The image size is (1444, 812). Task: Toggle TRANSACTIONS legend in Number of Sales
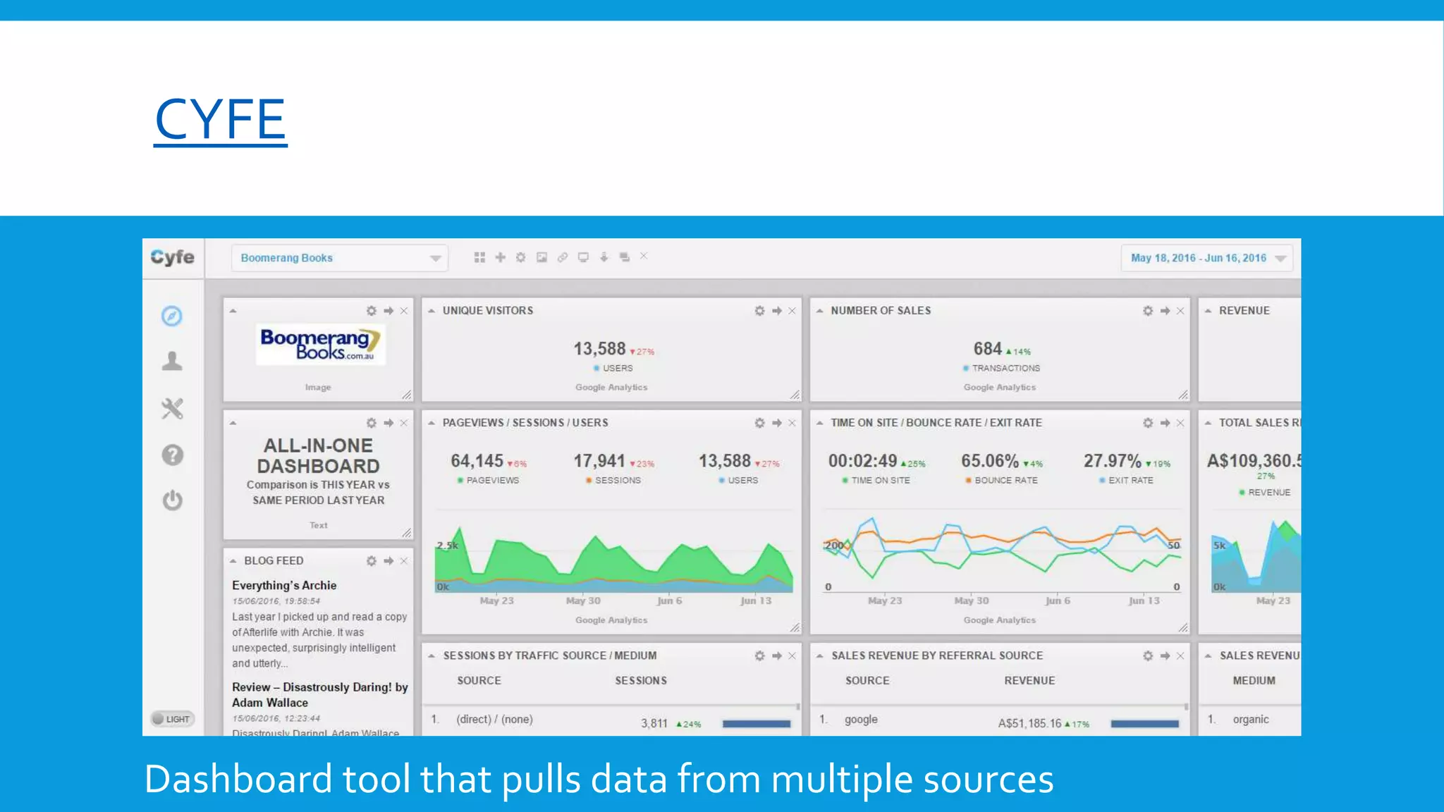[x=1001, y=369]
